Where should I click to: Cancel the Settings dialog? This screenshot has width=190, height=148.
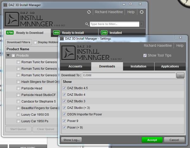174,140
